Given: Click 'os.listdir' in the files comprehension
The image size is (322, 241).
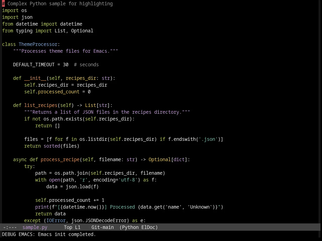Looking at the screenshot, I should coord(93,139).
